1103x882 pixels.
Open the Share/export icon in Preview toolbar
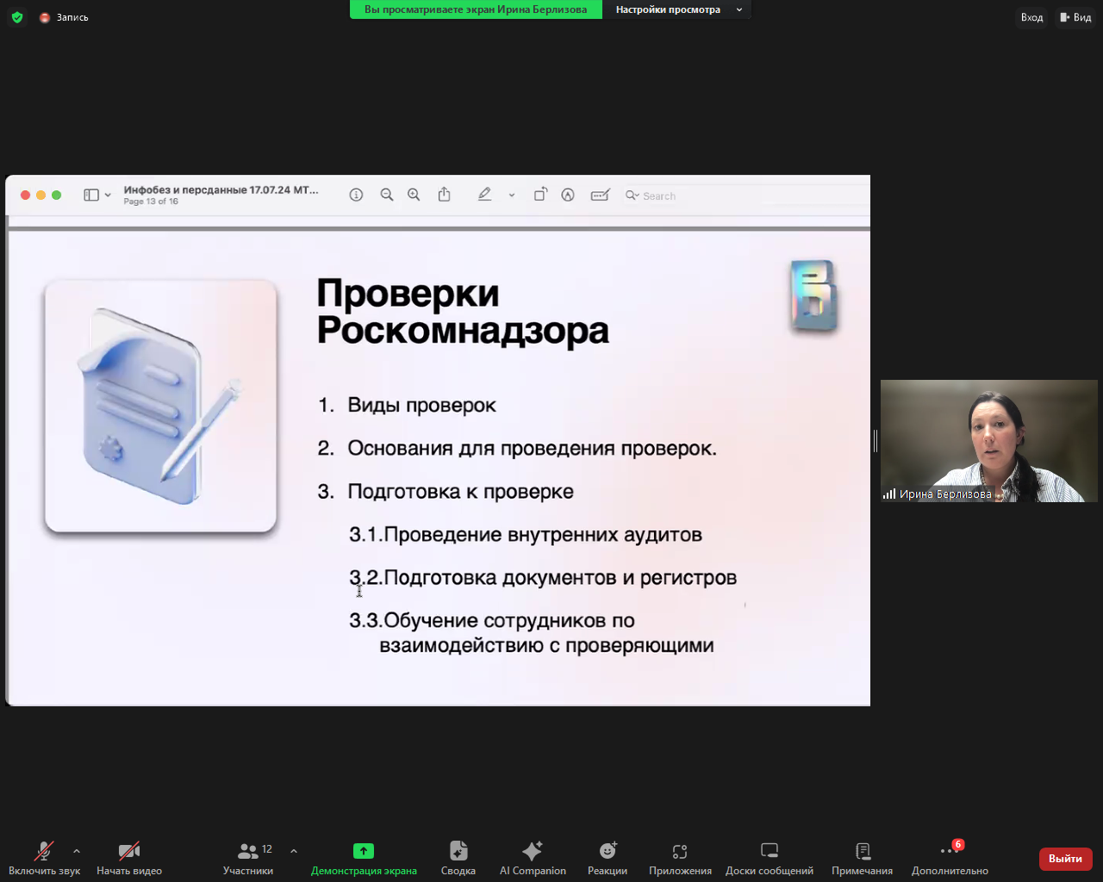[x=444, y=195]
